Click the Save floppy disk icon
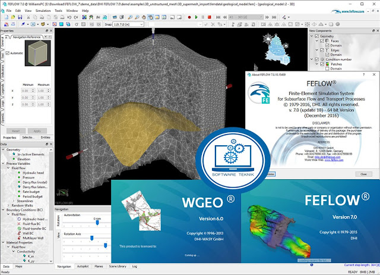Viewport: 380px width, 275px height. pyautogui.click(x=20, y=17)
